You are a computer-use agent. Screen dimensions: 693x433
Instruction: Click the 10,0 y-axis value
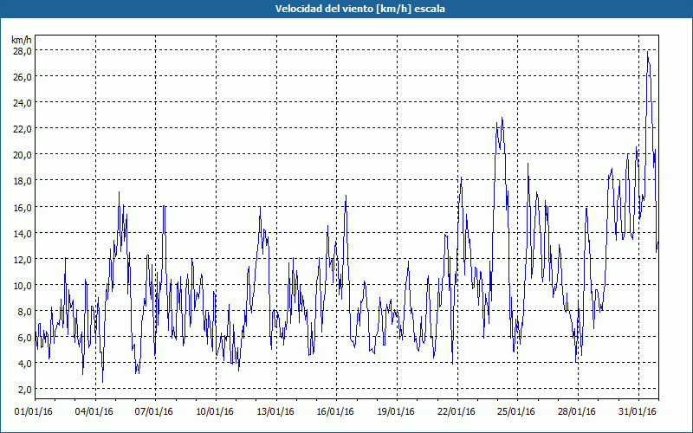[x=23, y=286]
